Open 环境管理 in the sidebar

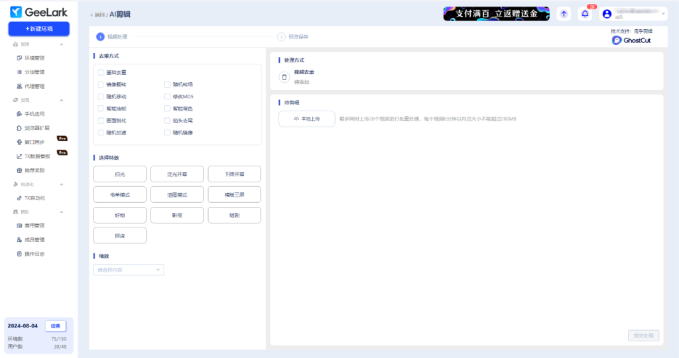(x=34, y=58)
